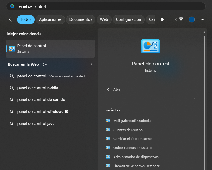Switch to the Documentos filter tab

[x=81, y=19]
